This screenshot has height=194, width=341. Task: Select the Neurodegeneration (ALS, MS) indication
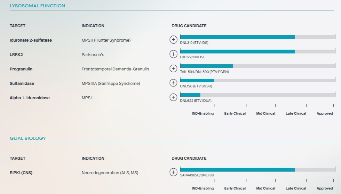[110, 173]
